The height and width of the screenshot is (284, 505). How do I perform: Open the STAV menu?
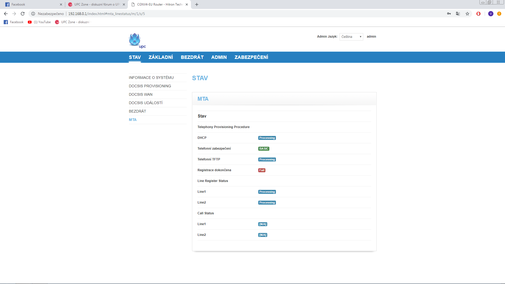pyautogui.click(x=135, y=57)
